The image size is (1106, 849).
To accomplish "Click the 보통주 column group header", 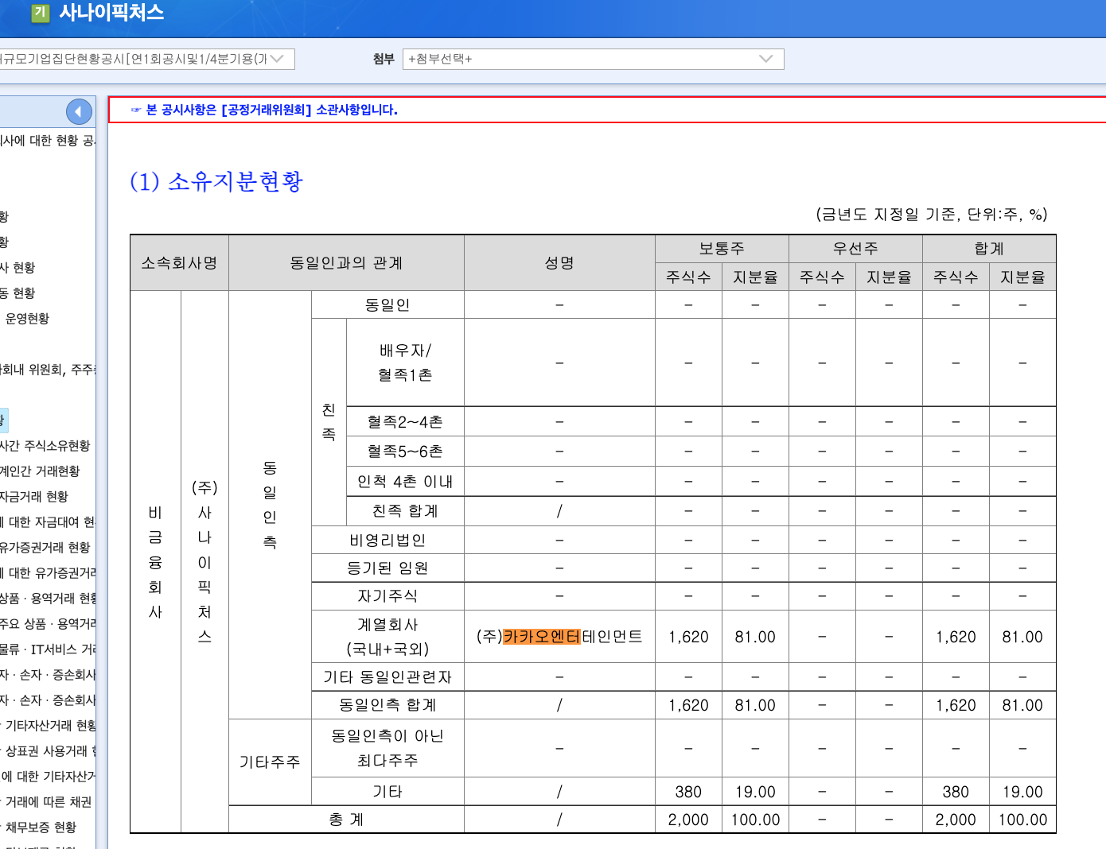I will pos(722,249).
